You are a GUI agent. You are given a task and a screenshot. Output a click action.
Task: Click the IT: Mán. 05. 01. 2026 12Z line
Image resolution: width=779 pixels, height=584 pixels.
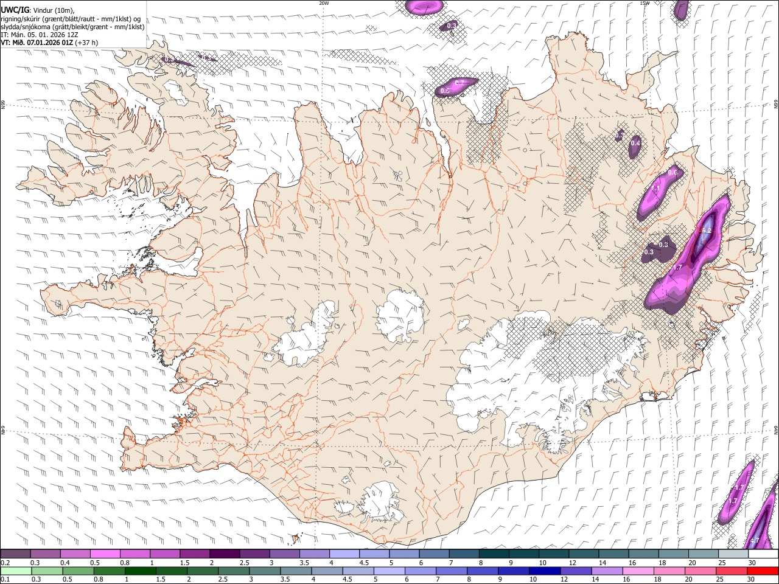[x=40, y=35]
